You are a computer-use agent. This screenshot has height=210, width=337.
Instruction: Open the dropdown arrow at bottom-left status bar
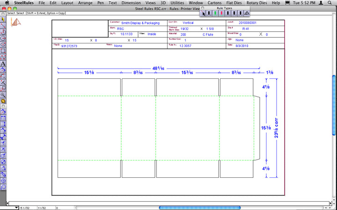pos(17,207)
